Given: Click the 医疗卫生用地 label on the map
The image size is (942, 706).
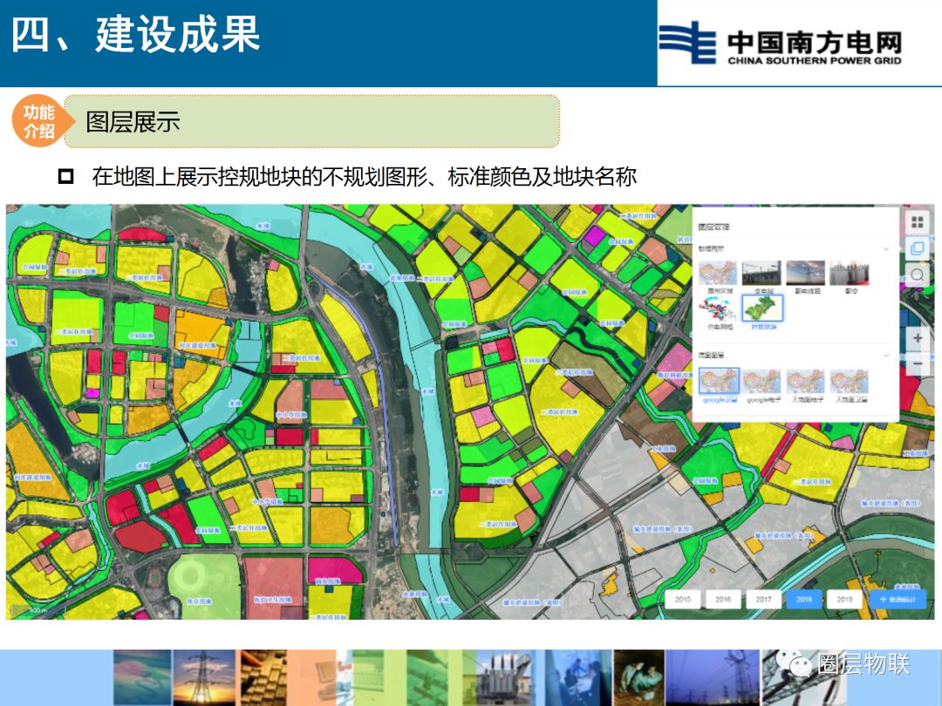Looking at the screenshot, I should click(x=272, y=599).
